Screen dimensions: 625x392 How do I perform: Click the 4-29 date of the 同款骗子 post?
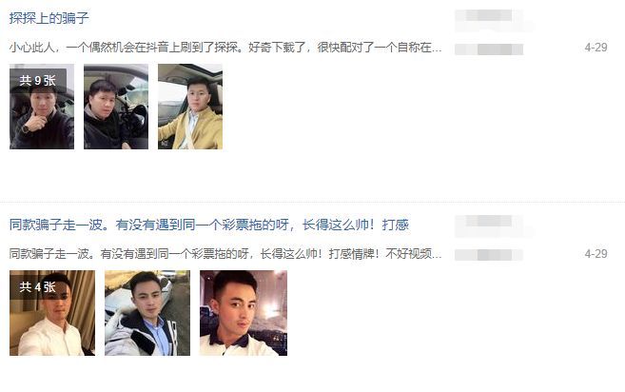[x=596, y=254]
